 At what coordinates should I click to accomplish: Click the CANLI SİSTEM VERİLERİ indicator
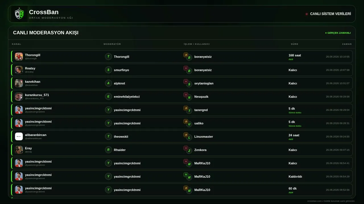(x=328, y=14)
